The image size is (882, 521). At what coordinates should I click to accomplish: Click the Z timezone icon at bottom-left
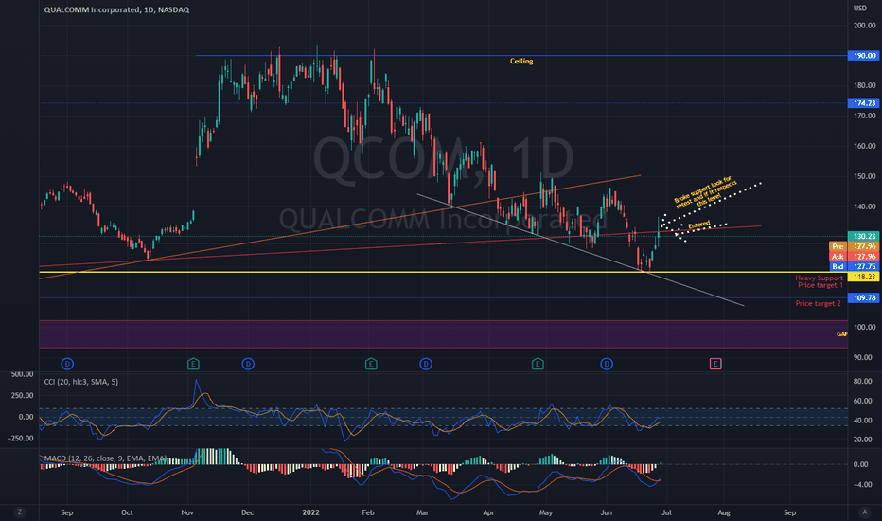tap(20, 512)
